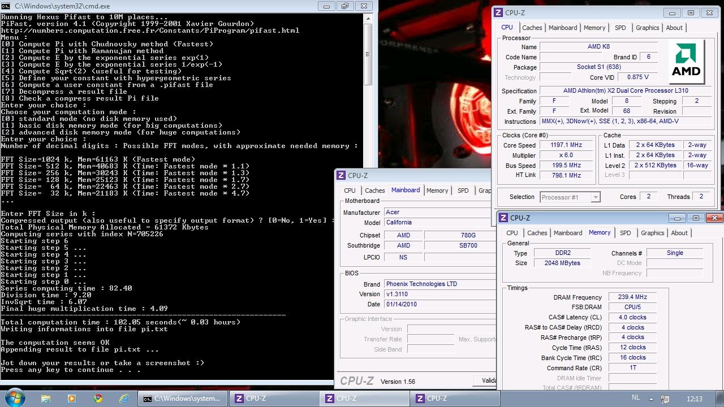Open the CPU tab in the top CPU-Z window
Viewport: 724px width, 407px height.
tap(507, 27)
